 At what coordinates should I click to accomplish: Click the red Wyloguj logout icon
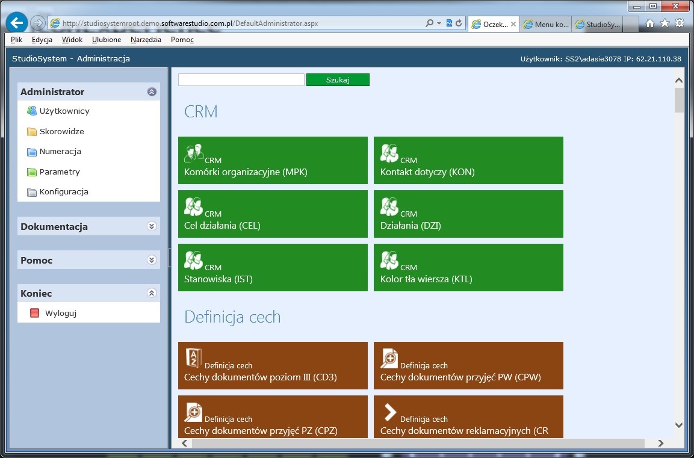(34, 313)
